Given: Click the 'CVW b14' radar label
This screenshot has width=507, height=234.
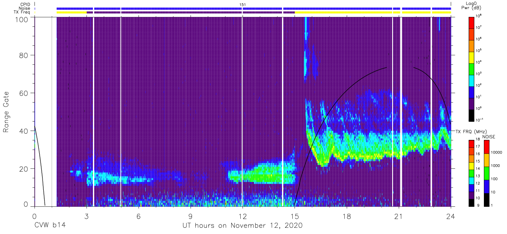Looking at the screenshot, I should 50,225.
